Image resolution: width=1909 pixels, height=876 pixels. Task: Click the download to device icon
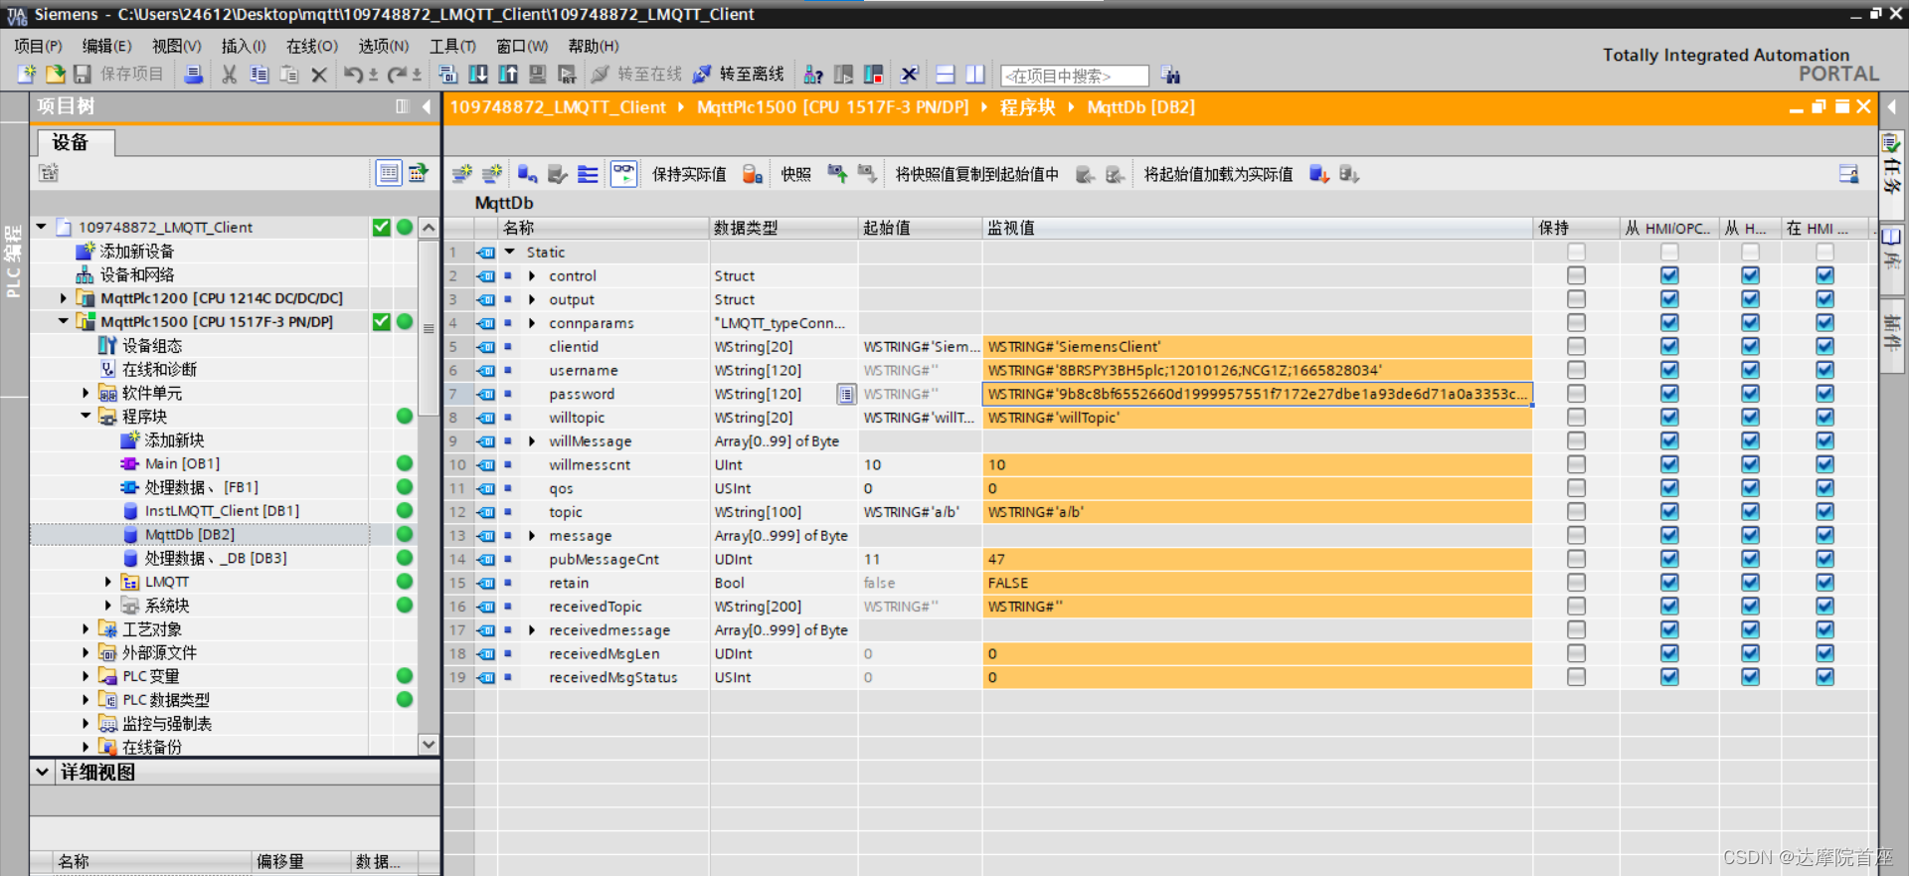[478, 75]
